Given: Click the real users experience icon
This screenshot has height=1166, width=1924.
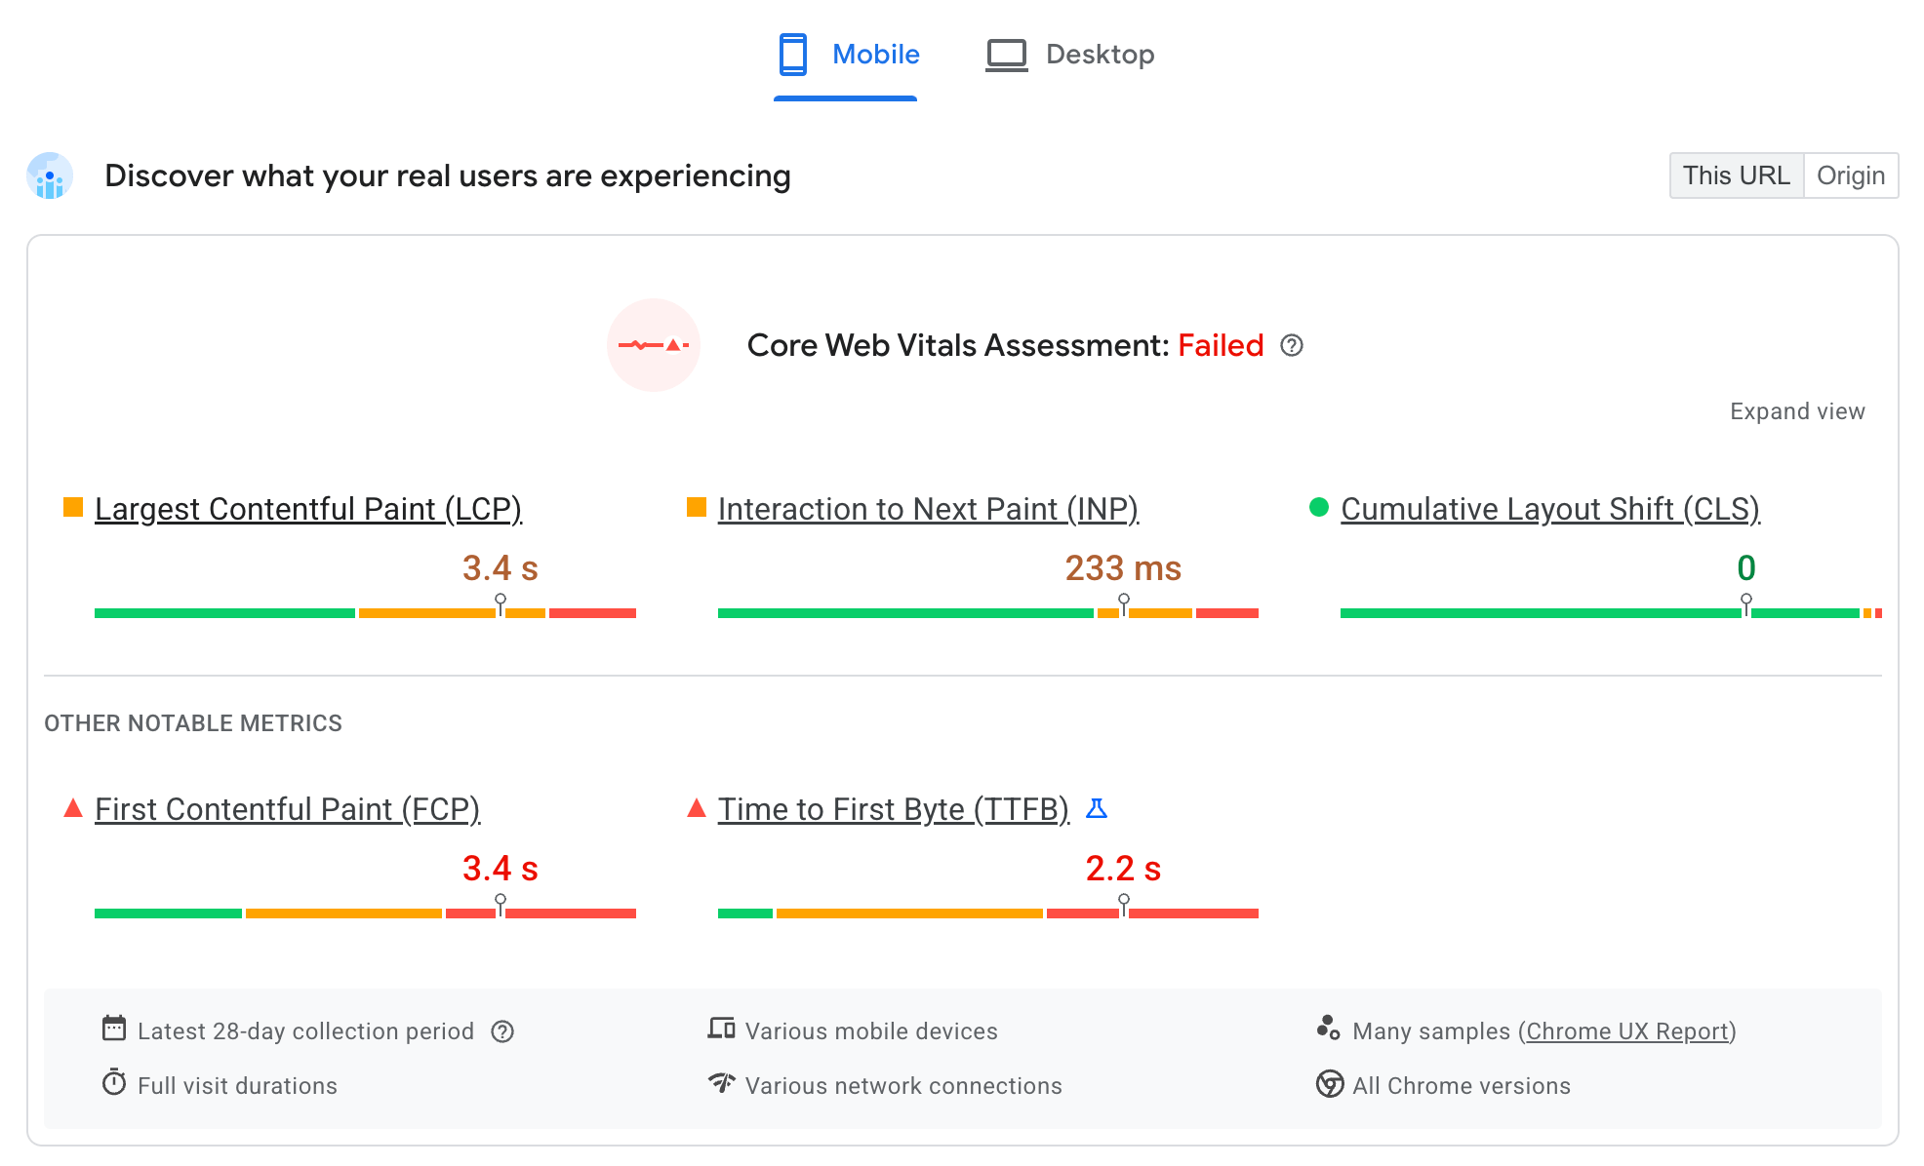Looking at the screenshot, I should coord(50,175).
